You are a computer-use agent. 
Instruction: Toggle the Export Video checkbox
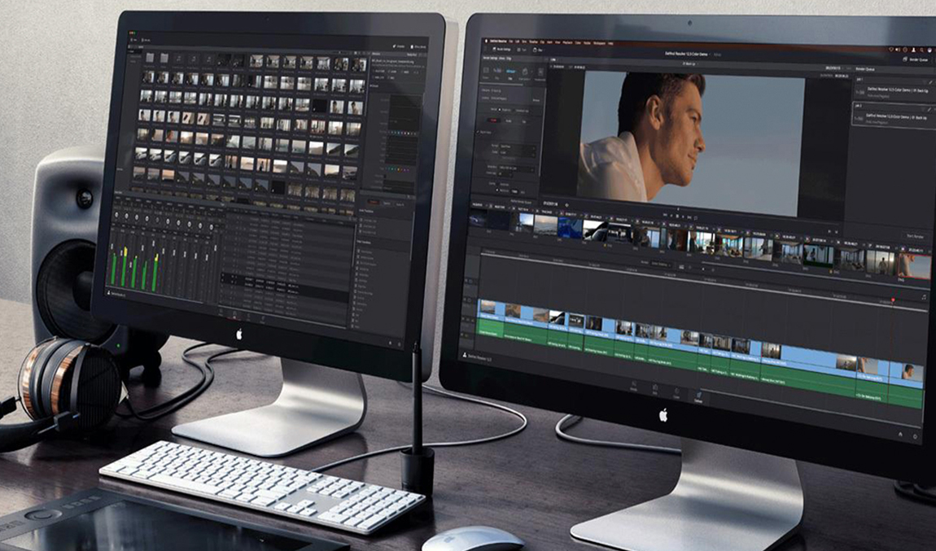tap(478, 132)
